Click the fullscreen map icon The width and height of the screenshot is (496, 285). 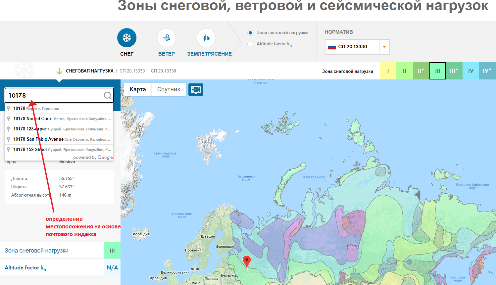[x=196, y=89]
